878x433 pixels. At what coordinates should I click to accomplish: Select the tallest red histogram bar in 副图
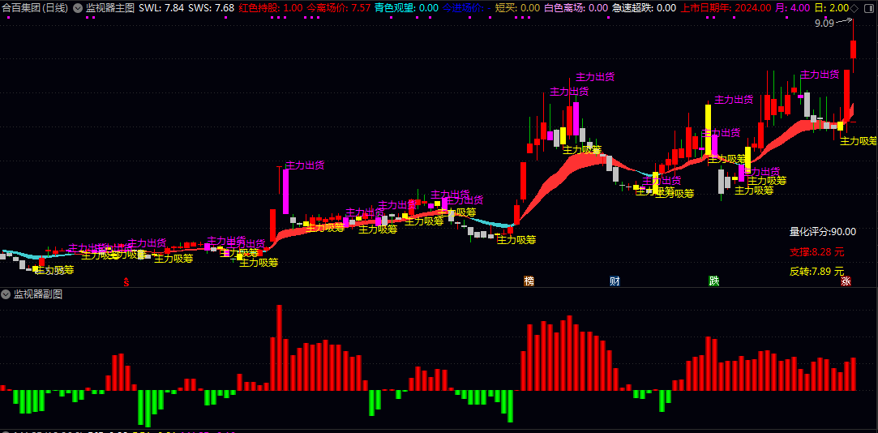pos(279,347)
